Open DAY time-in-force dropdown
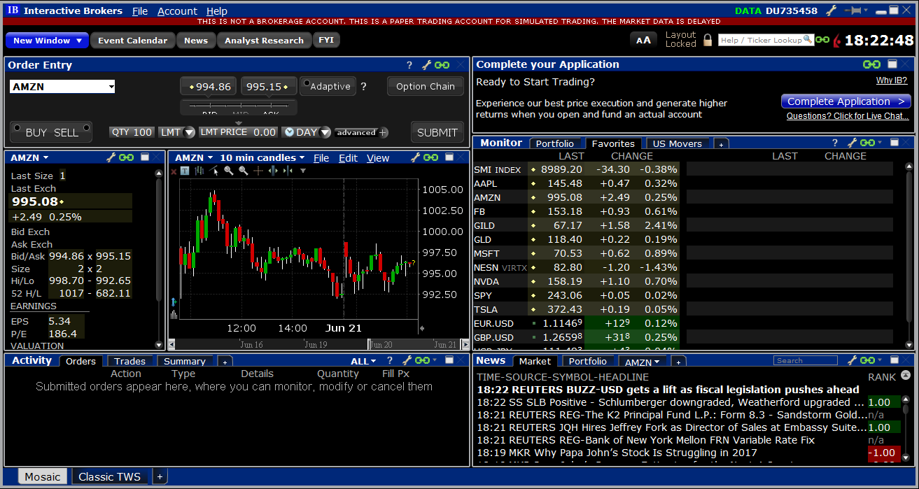Screen dimensions: 919x489 pos(325,132)
